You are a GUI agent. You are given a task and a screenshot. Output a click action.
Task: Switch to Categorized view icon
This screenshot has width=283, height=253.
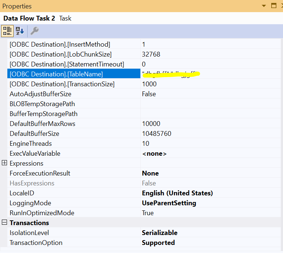tap(7, 31)
